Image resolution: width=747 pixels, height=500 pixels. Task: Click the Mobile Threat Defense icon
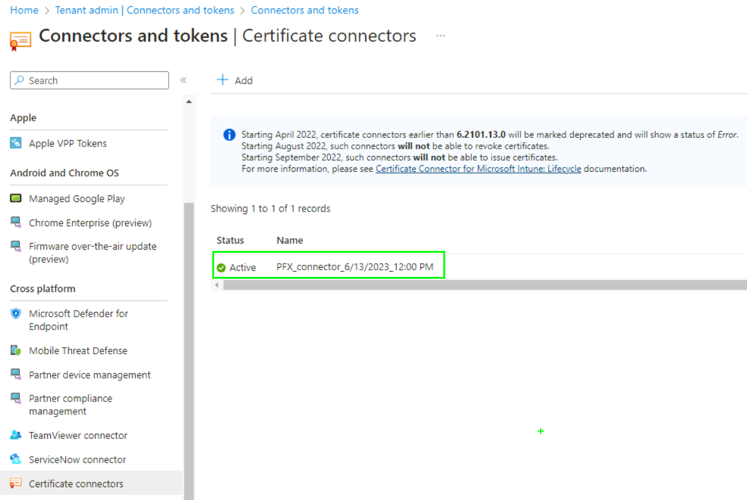point(16,351)
